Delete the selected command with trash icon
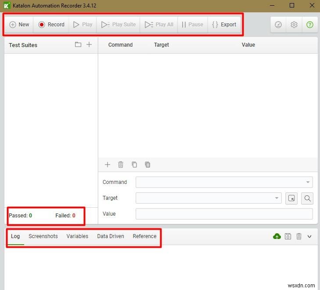This screenshot has height=290, width=320. pos(121,165)
